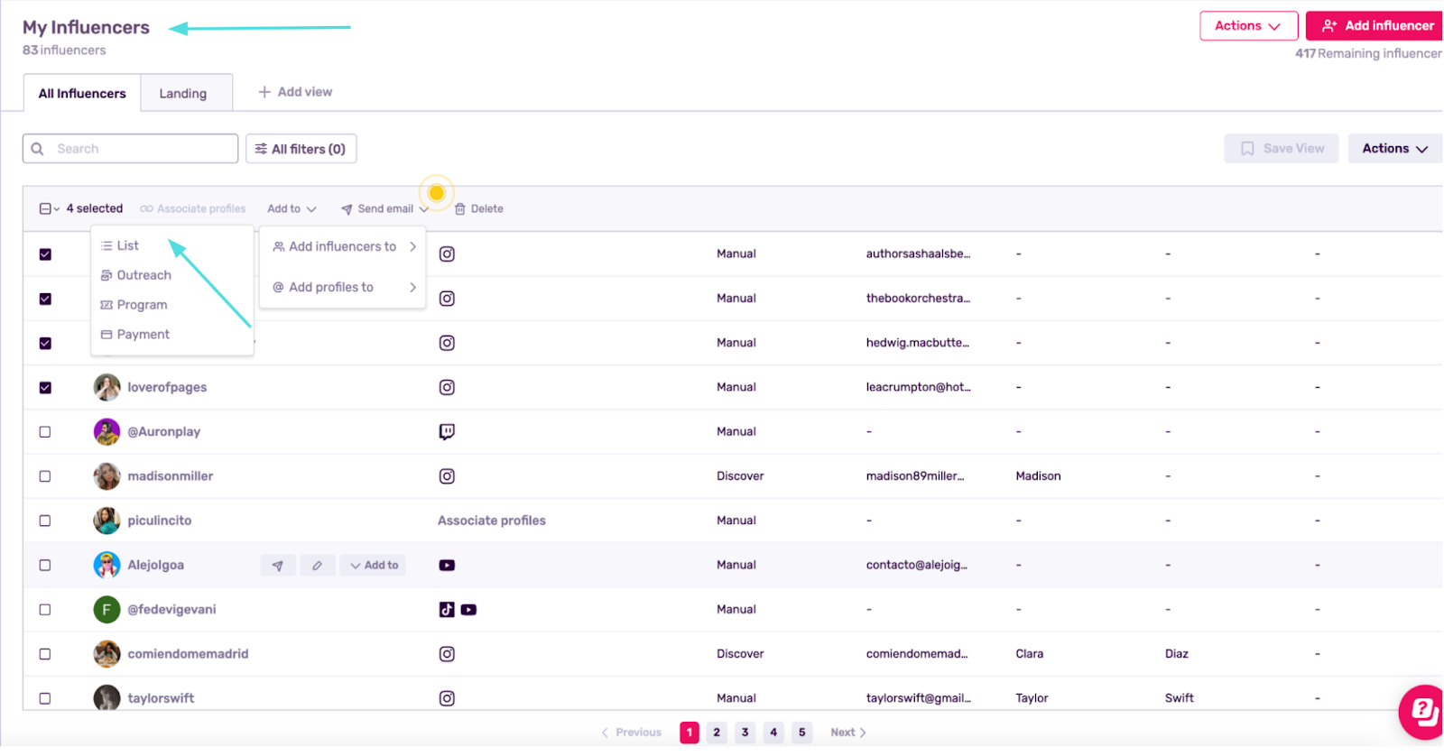Click the magnifier icon in Search box
Viewport: 1444px width, 756px height.
[x=37, y=149]
